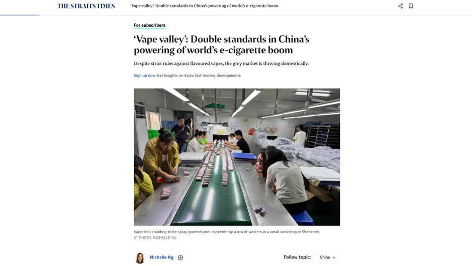Click the image caption about vape shells
This screenshot has height=266, width=472.
pos(227,232)
